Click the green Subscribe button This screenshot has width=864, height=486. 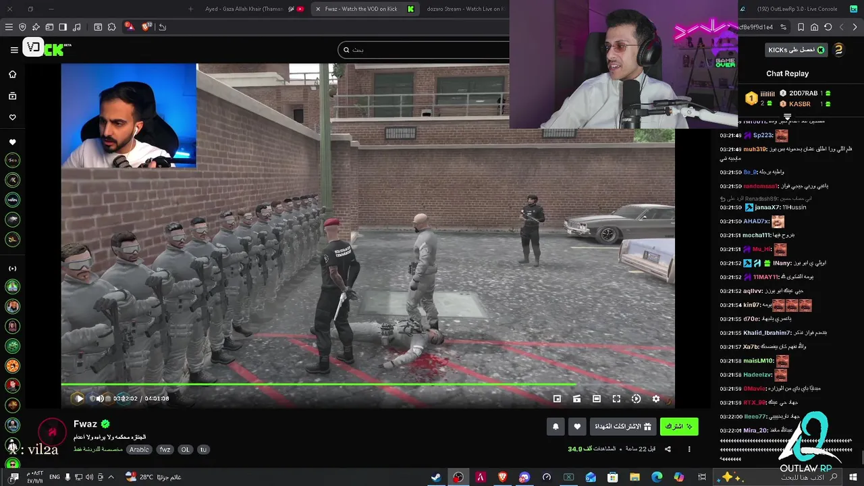pyautogui.click(x=679, y=427)
